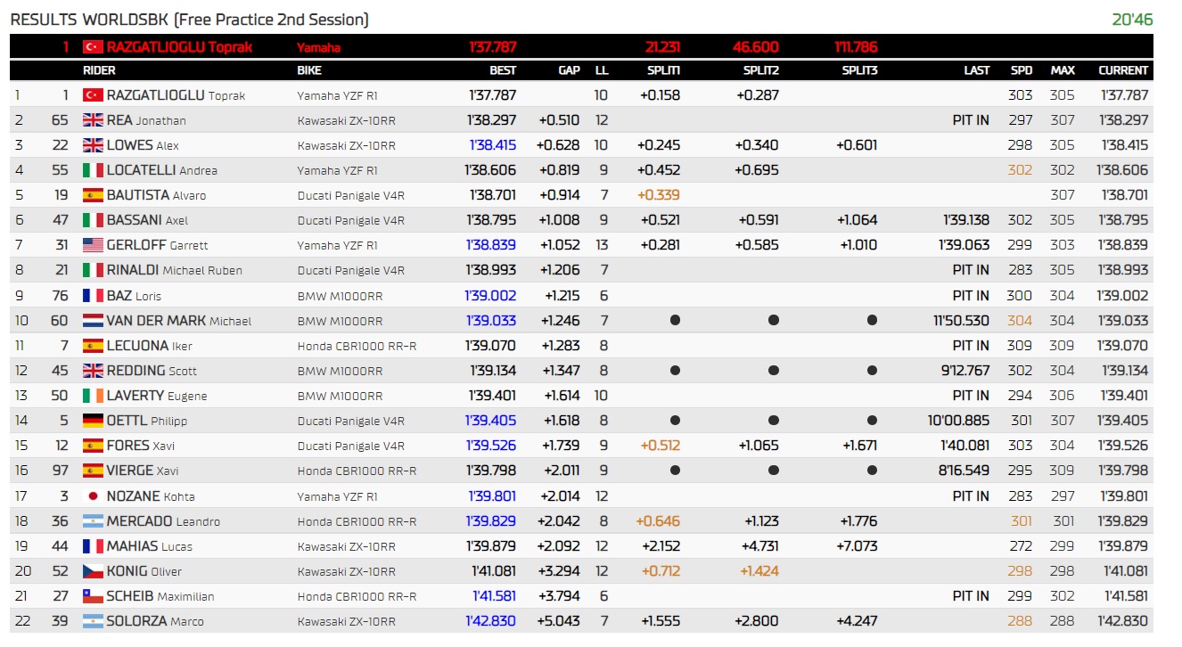Click Honda CBR1000 RR-R in LECUONA's row
Viewport: 1182px width, 647px height.
(x=357, y=346)
